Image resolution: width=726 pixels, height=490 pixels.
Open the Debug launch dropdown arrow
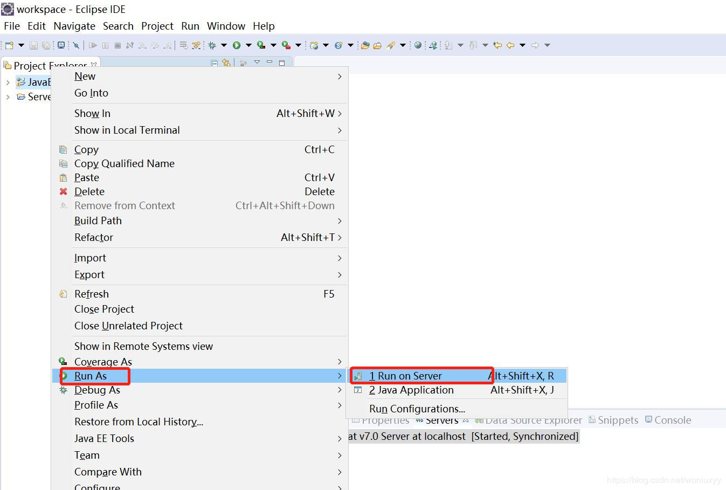224,45
